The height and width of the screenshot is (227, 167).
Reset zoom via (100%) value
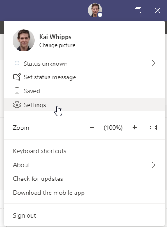coord(113,128)
